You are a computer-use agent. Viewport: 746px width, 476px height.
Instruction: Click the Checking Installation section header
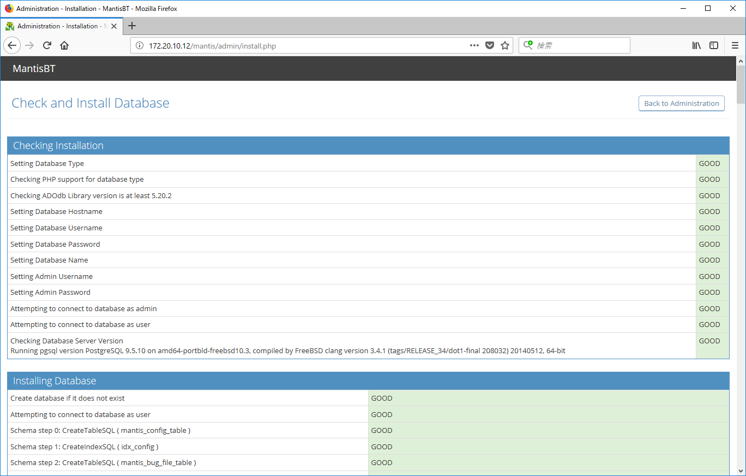click(x=368, y=146)
